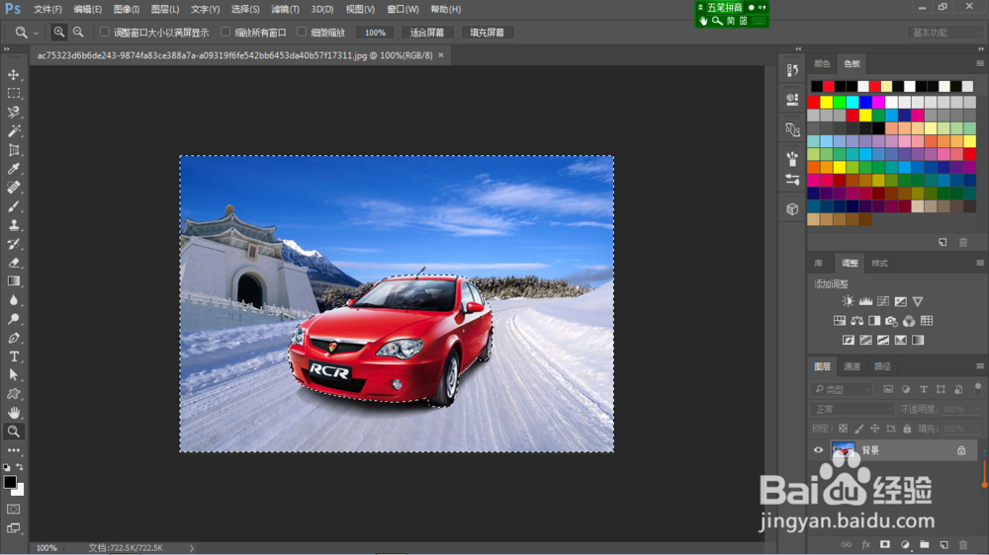989x555 pixels.
Task: Open the swatches panel menu
Action: [x=979, y=63]
